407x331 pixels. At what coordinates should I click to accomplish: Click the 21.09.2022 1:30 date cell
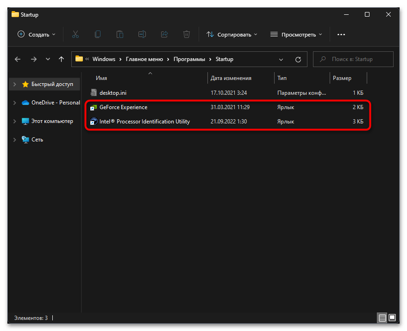click(228, 121)
